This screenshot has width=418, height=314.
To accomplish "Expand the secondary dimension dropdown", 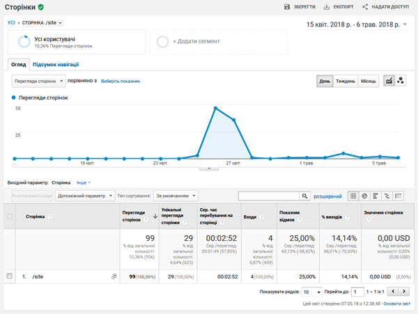I will click(85, 196).
